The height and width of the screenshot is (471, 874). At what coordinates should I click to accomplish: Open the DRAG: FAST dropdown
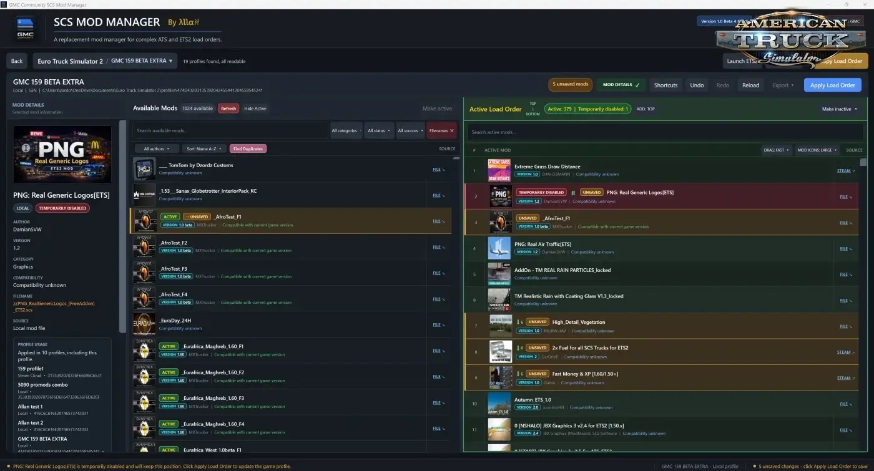(776, 150)
